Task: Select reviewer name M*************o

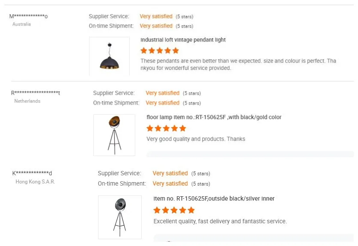Action: click(x=29, y=16)
